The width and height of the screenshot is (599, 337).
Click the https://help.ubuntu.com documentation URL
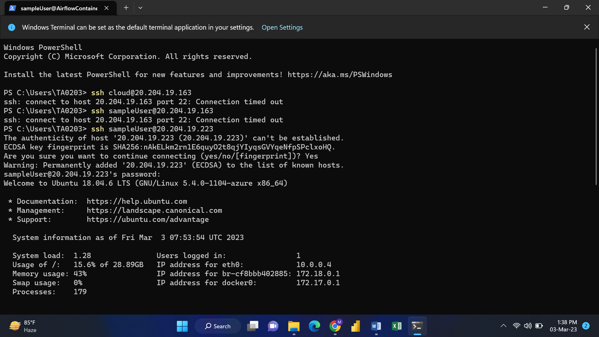point(137,202)
